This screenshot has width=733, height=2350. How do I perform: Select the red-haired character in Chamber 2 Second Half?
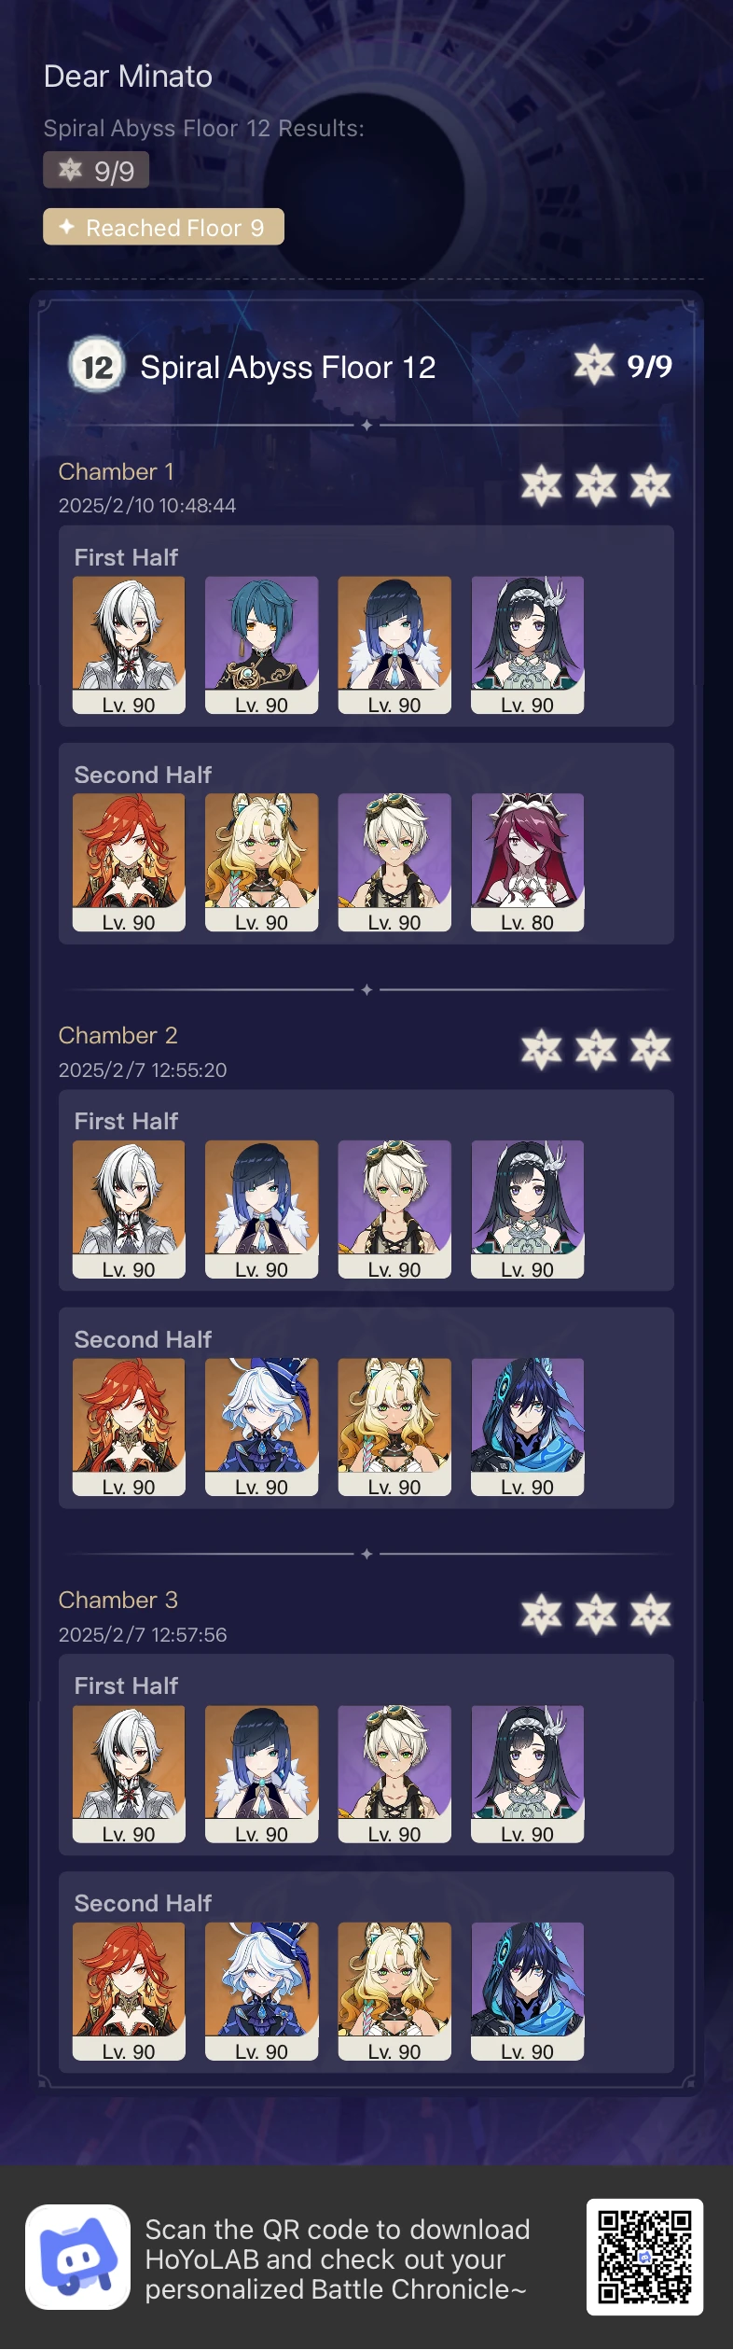click(129, 1427)
